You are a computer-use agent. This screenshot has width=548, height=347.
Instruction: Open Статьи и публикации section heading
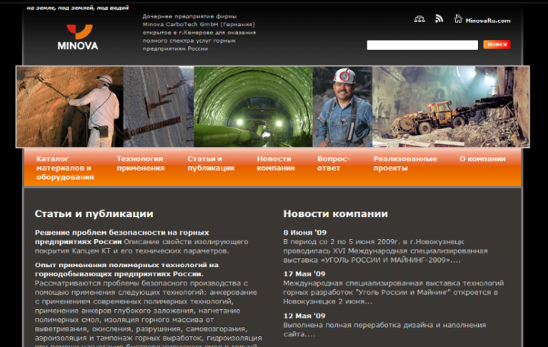[94, 214]
